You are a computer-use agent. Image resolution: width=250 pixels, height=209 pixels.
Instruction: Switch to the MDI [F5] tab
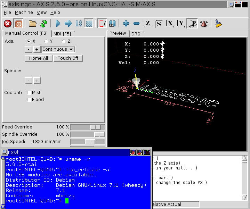point(62,34)
